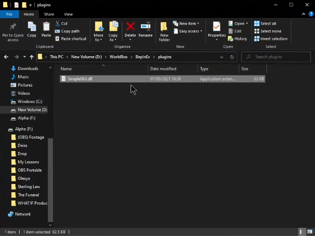
Task: Click the WorldBox breadcrumb
Action: [119, 57]
